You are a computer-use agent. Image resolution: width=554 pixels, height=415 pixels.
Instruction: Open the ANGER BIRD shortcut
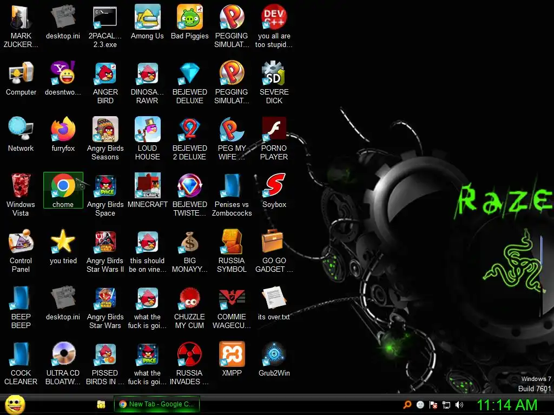click(105, 83)
